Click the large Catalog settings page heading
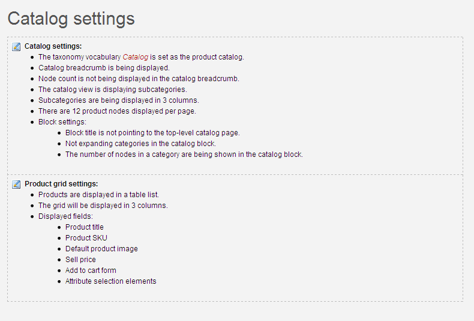 pyautogui.click(x=71, y=19)
